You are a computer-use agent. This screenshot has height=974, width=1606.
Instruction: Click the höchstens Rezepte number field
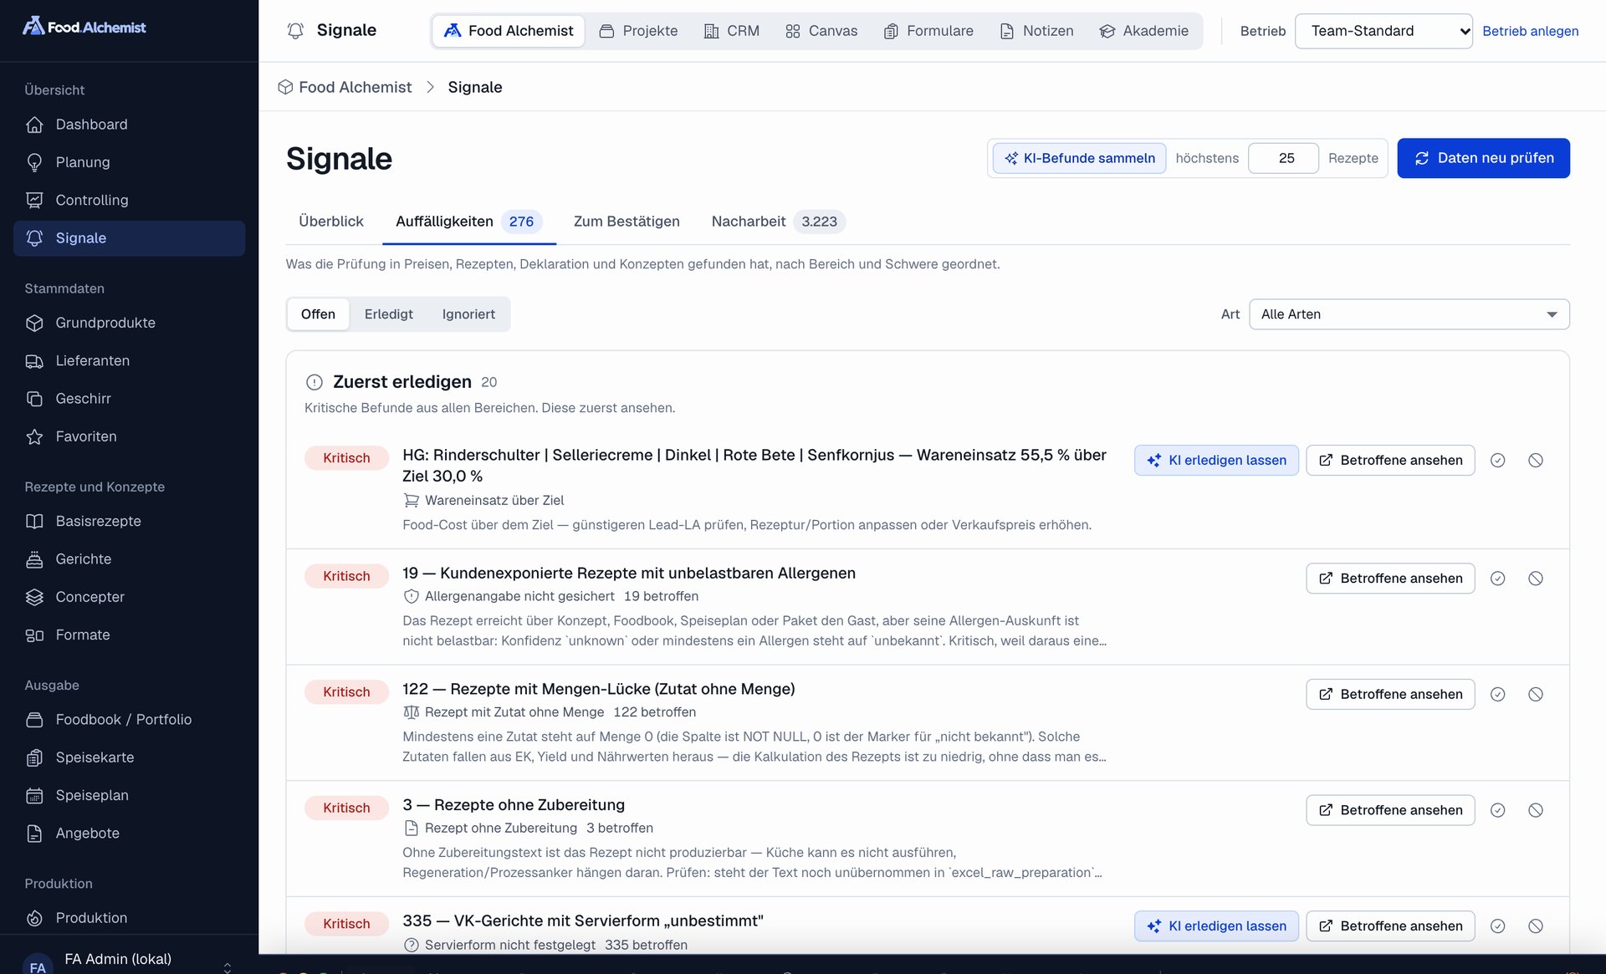point(1283,158)
